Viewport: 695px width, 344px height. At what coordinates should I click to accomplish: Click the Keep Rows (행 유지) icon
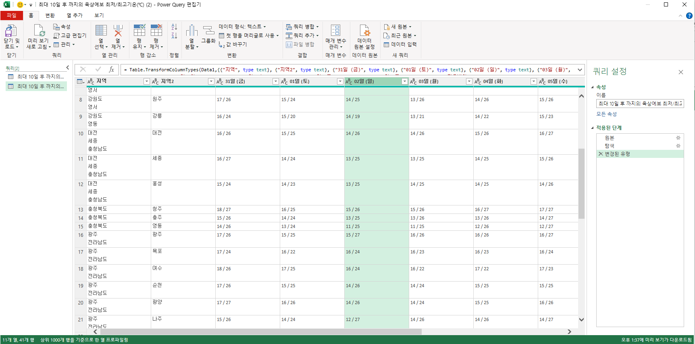(x=139, y=31)
